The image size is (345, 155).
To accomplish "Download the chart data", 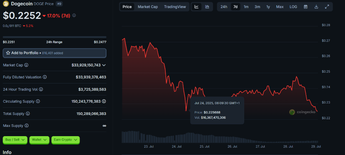I will point(316,7).
